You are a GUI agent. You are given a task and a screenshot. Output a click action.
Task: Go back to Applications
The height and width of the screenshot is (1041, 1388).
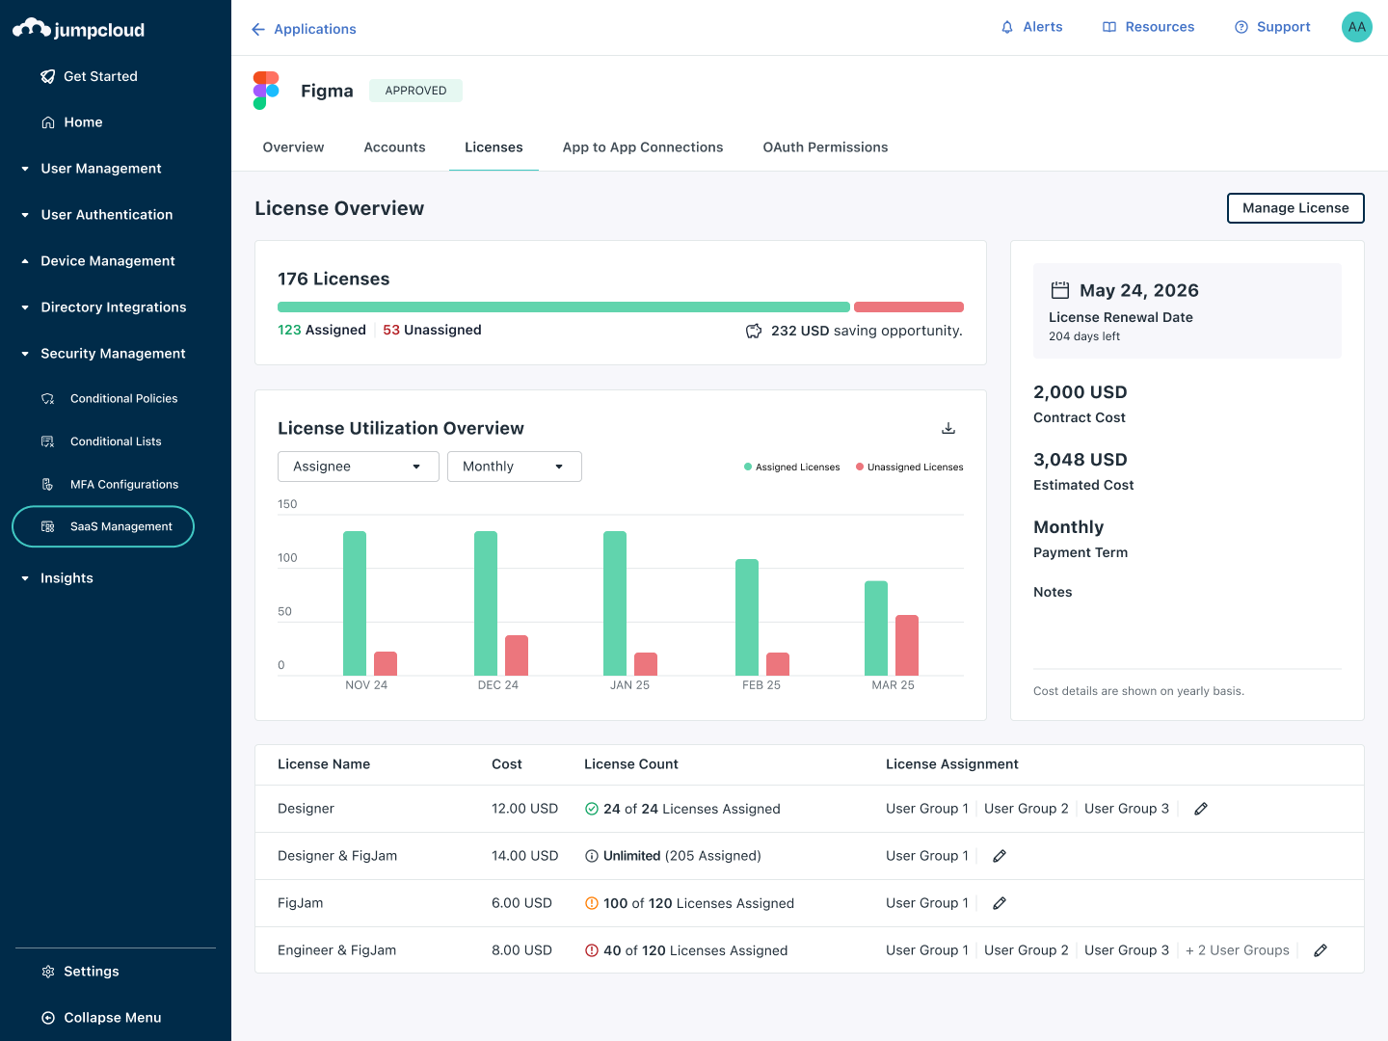(x=303, y=29)
